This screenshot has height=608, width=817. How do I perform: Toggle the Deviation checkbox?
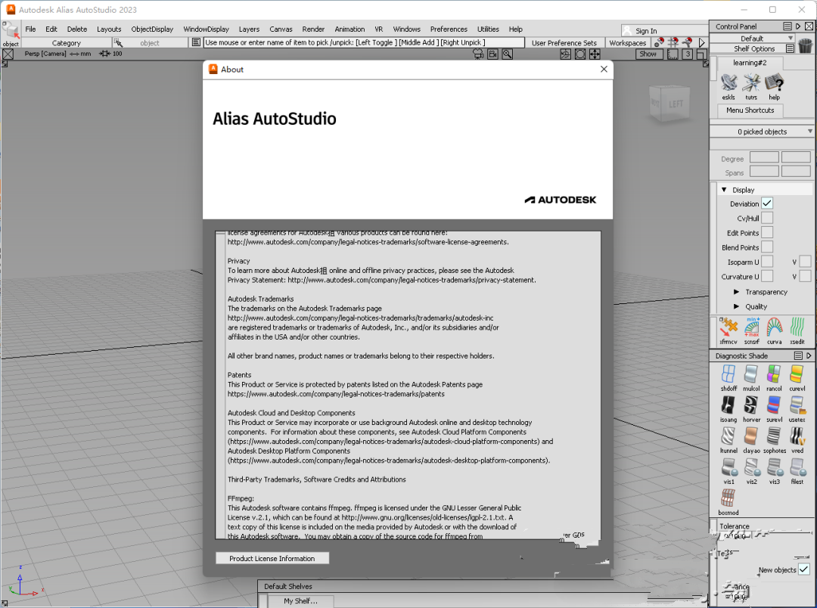click(x=767, y=203)
